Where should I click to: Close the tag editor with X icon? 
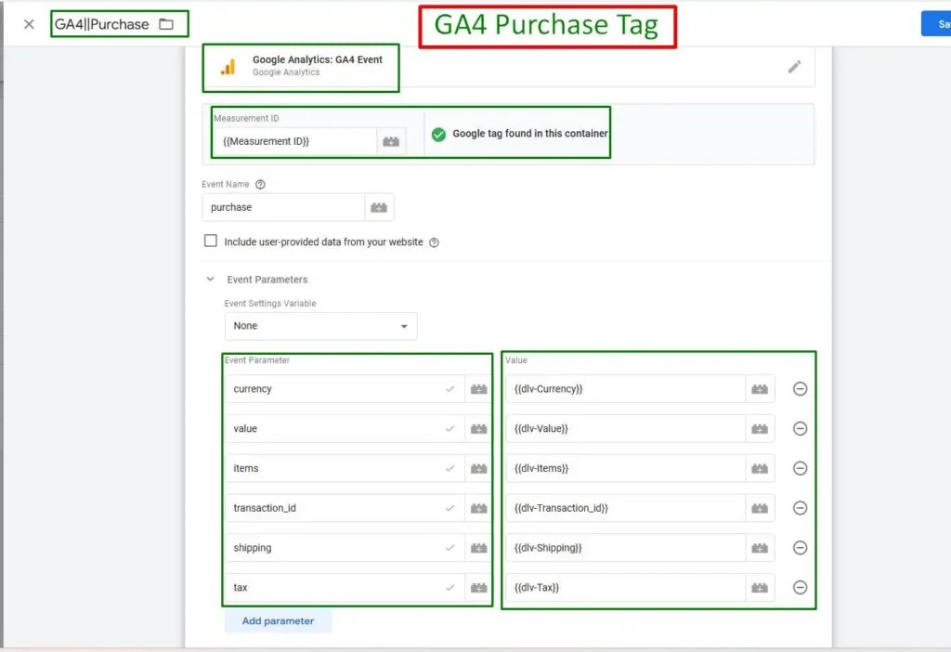(x=29, y=24)
